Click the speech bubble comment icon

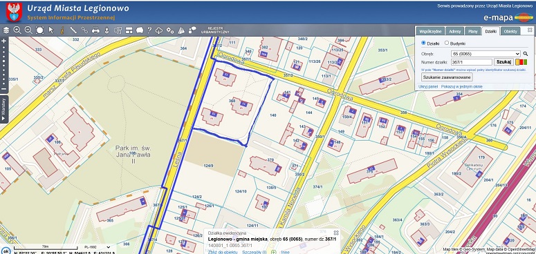point(140,30)
